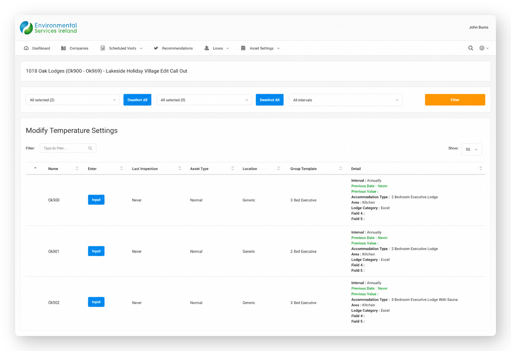Screen dimensions: 511x351
Task: Sort by Location column arrows
Action: click(x=278, y=169)
